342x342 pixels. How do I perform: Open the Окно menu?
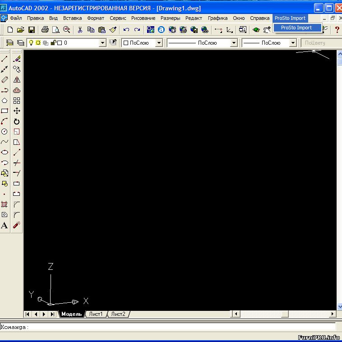pos(239,18)
